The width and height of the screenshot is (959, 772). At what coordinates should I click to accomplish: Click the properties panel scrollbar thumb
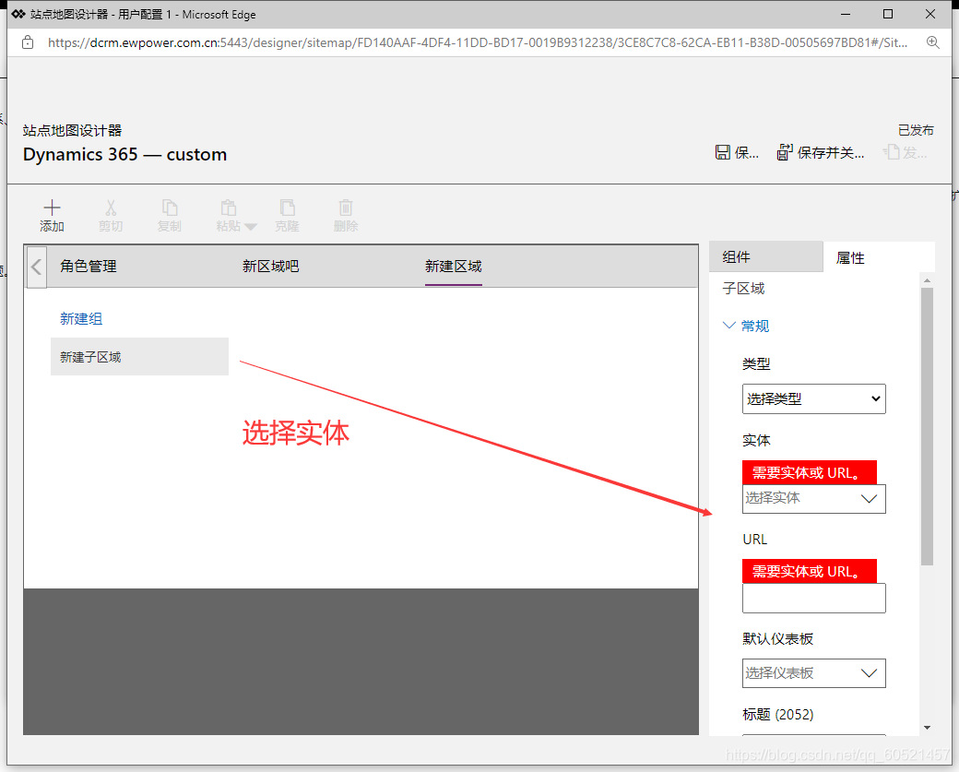click(x=928, y=426)
